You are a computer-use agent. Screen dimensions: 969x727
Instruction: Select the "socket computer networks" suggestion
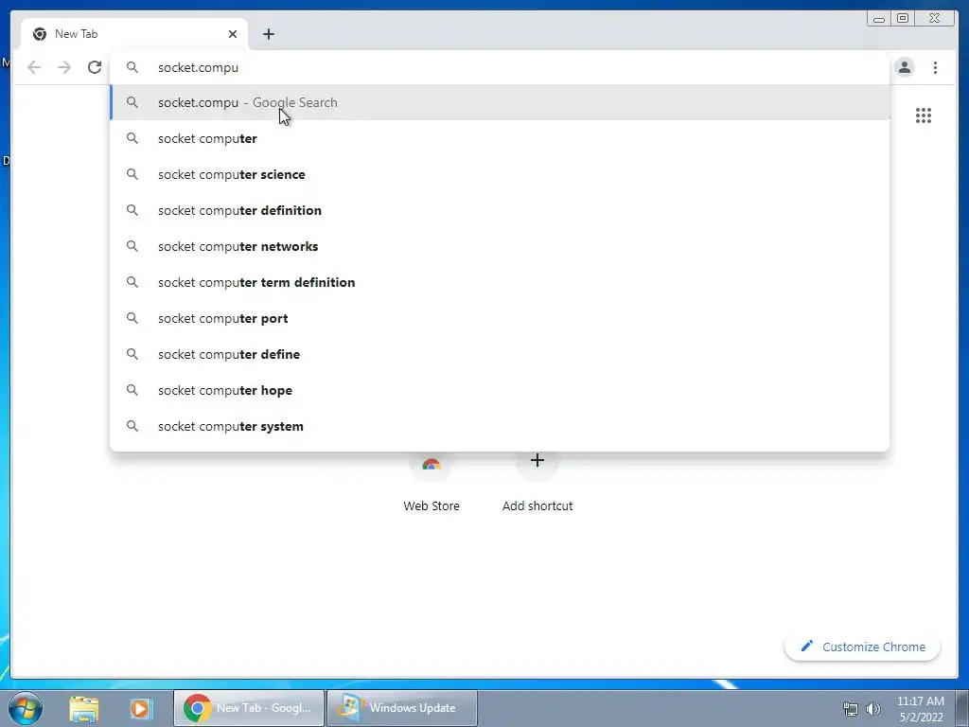tap(500, 246)
